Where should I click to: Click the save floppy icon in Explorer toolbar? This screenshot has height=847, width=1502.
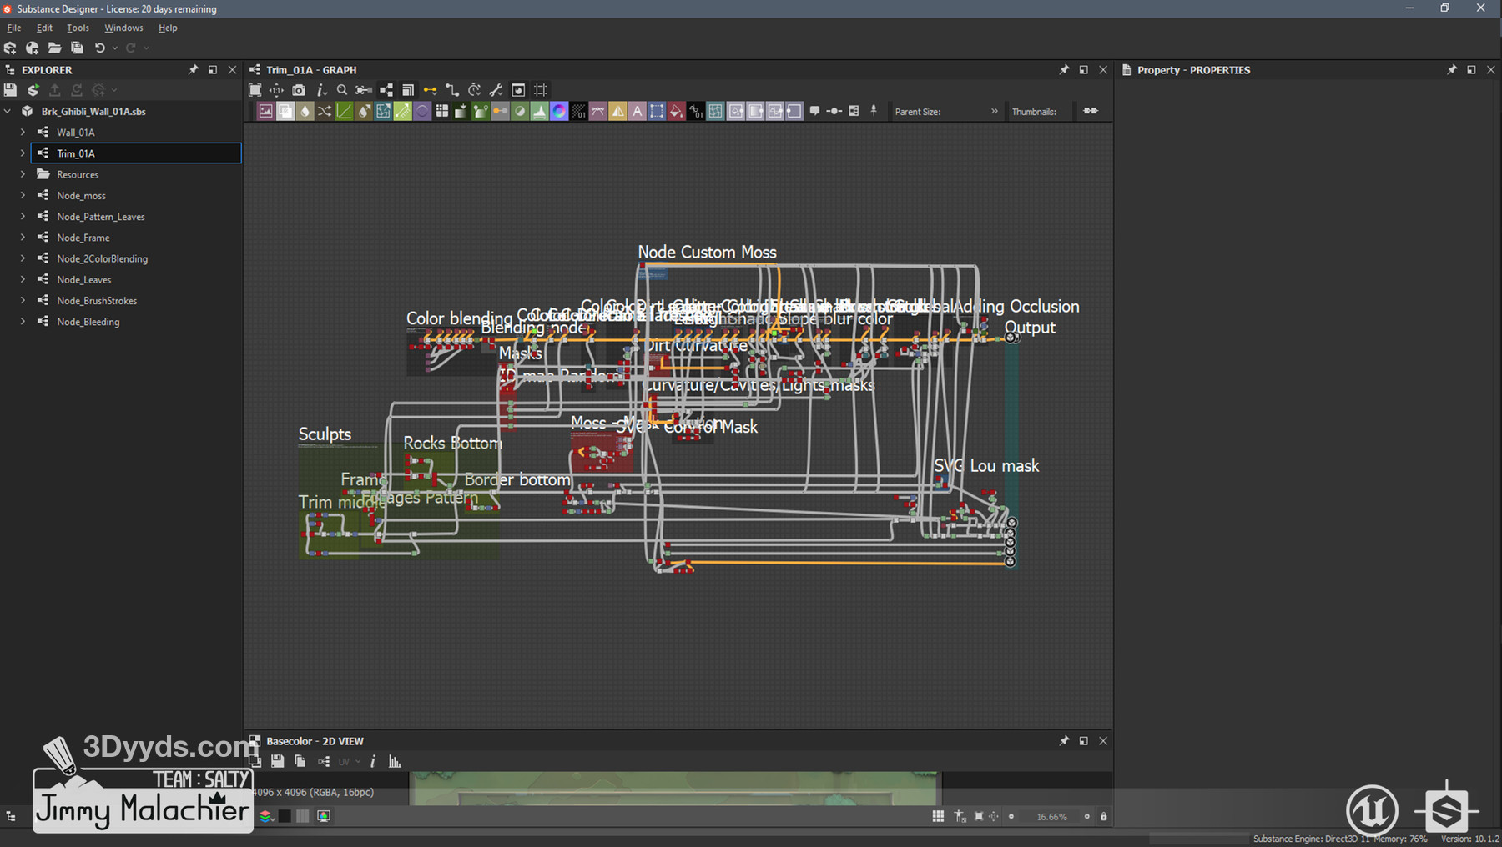[x=10, y=90]
